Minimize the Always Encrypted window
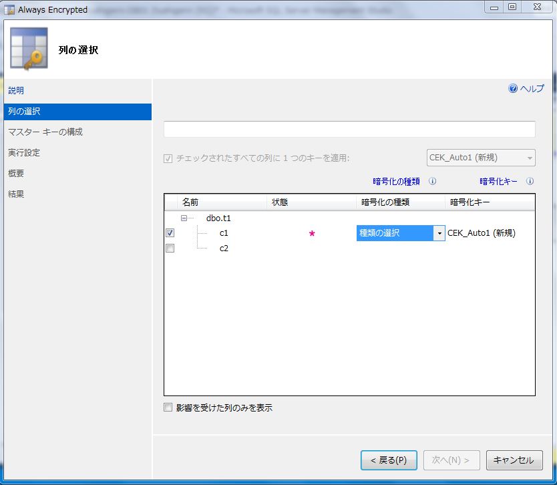The width and height of the screenshot is (557, 485). [x=494, y=7]
